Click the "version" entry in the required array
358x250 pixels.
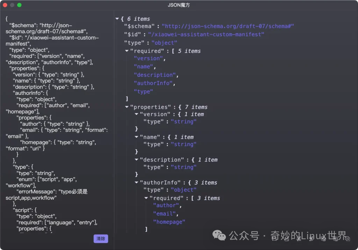pyautogui.click(x=148, y=59)
